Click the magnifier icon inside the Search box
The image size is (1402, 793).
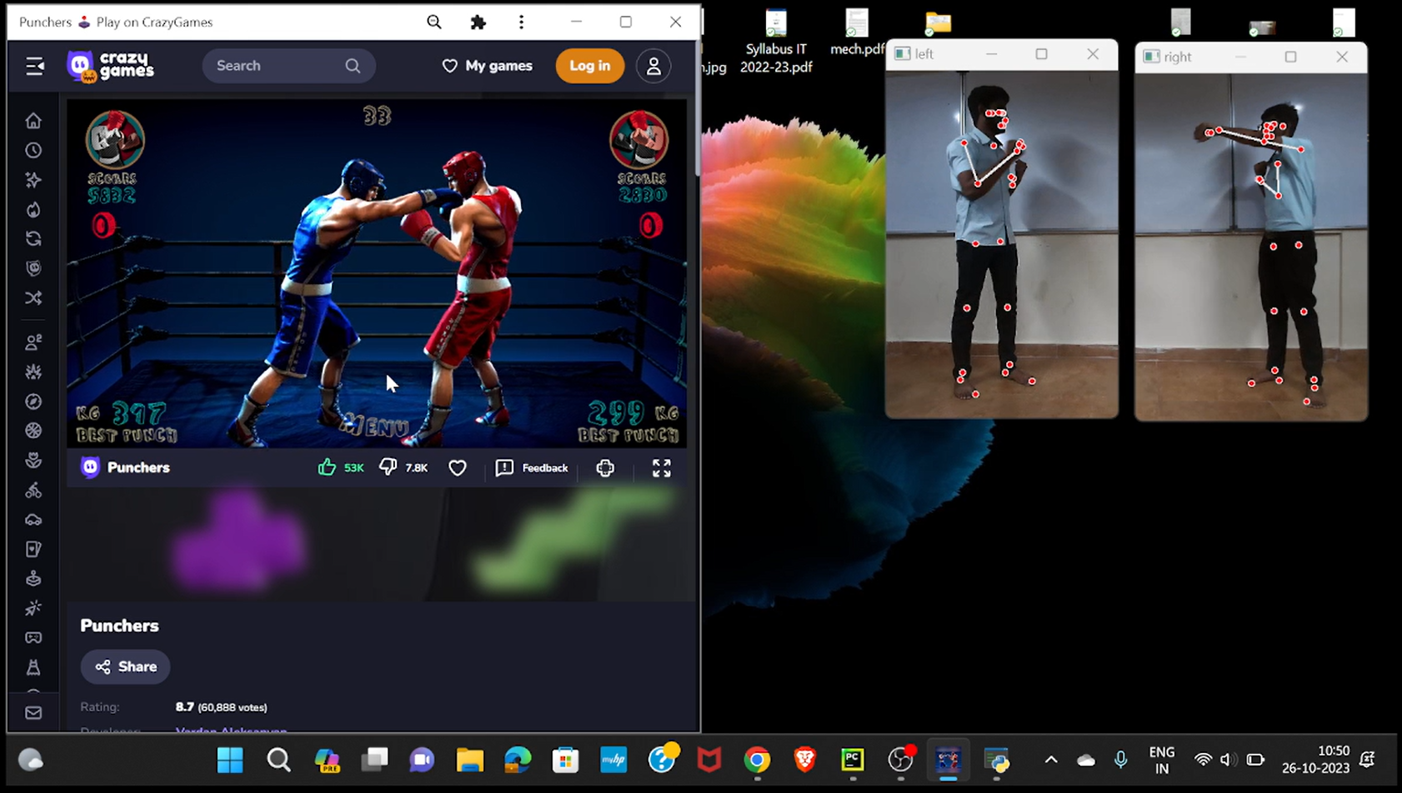tap(353, 66)
